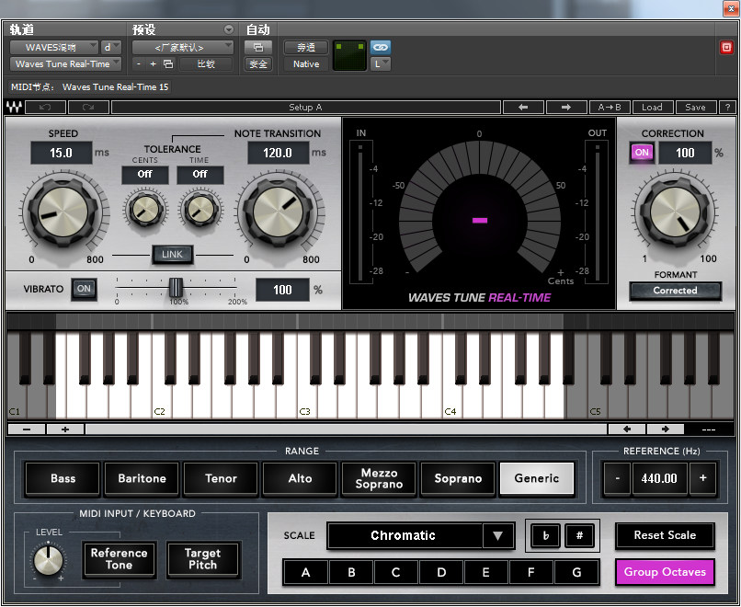Raise the reference frequency with the plus button

702,478
